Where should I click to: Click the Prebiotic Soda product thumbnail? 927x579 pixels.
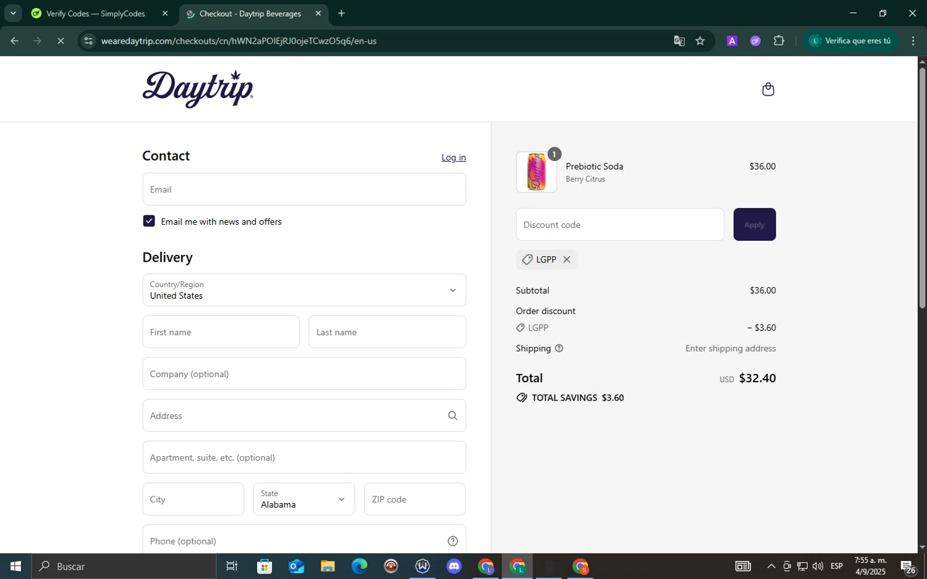536,172
